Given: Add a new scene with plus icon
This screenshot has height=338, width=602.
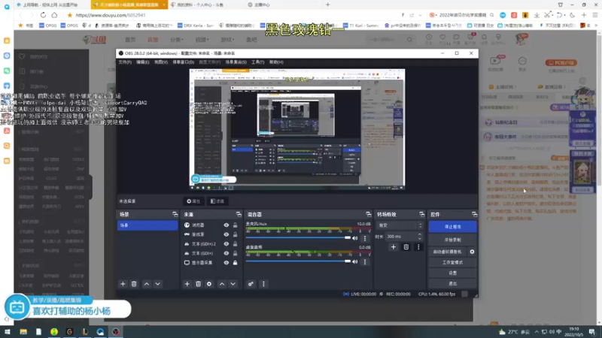Looking at the screenshot, I should 123,284.
